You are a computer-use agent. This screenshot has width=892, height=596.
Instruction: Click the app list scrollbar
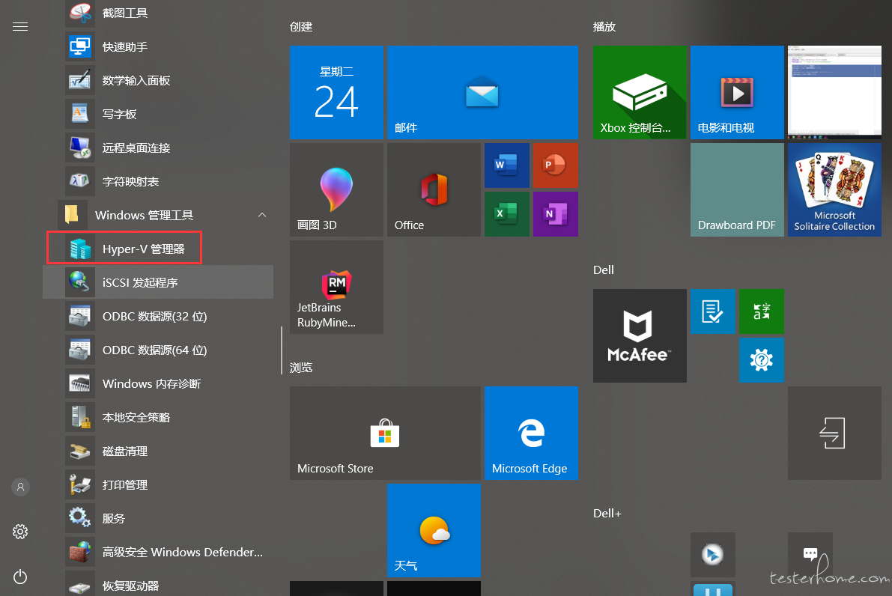(x=282, y=350)
